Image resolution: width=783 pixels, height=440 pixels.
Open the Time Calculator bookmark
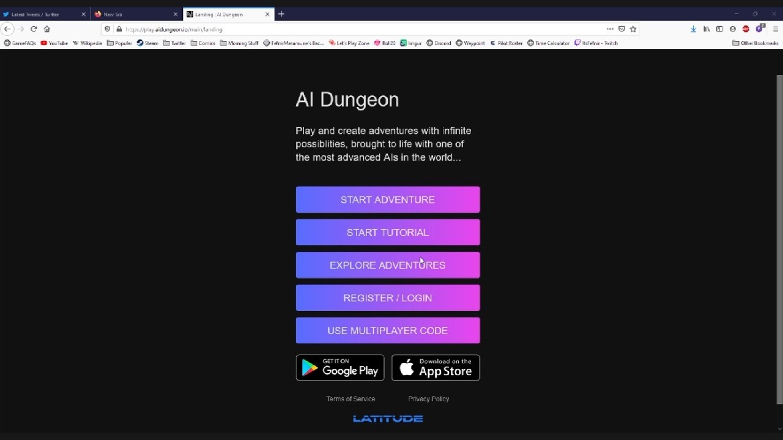[x=549, y=43]
